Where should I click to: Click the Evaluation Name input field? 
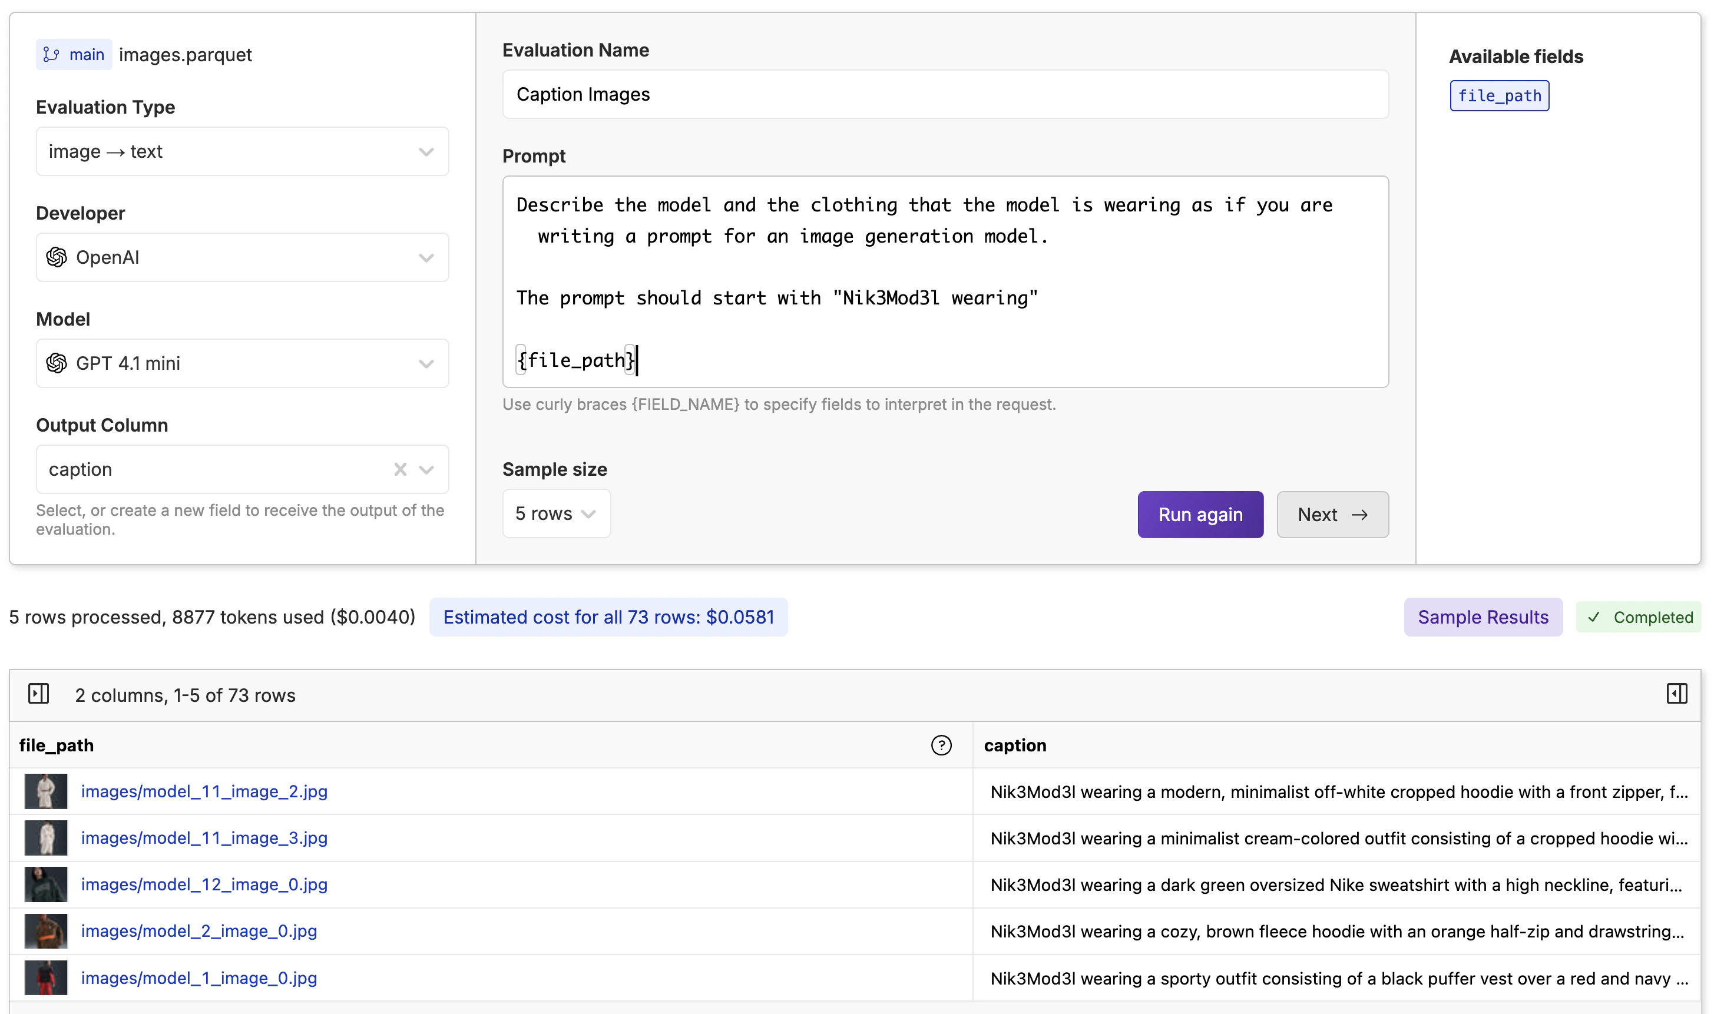point(945,94)
